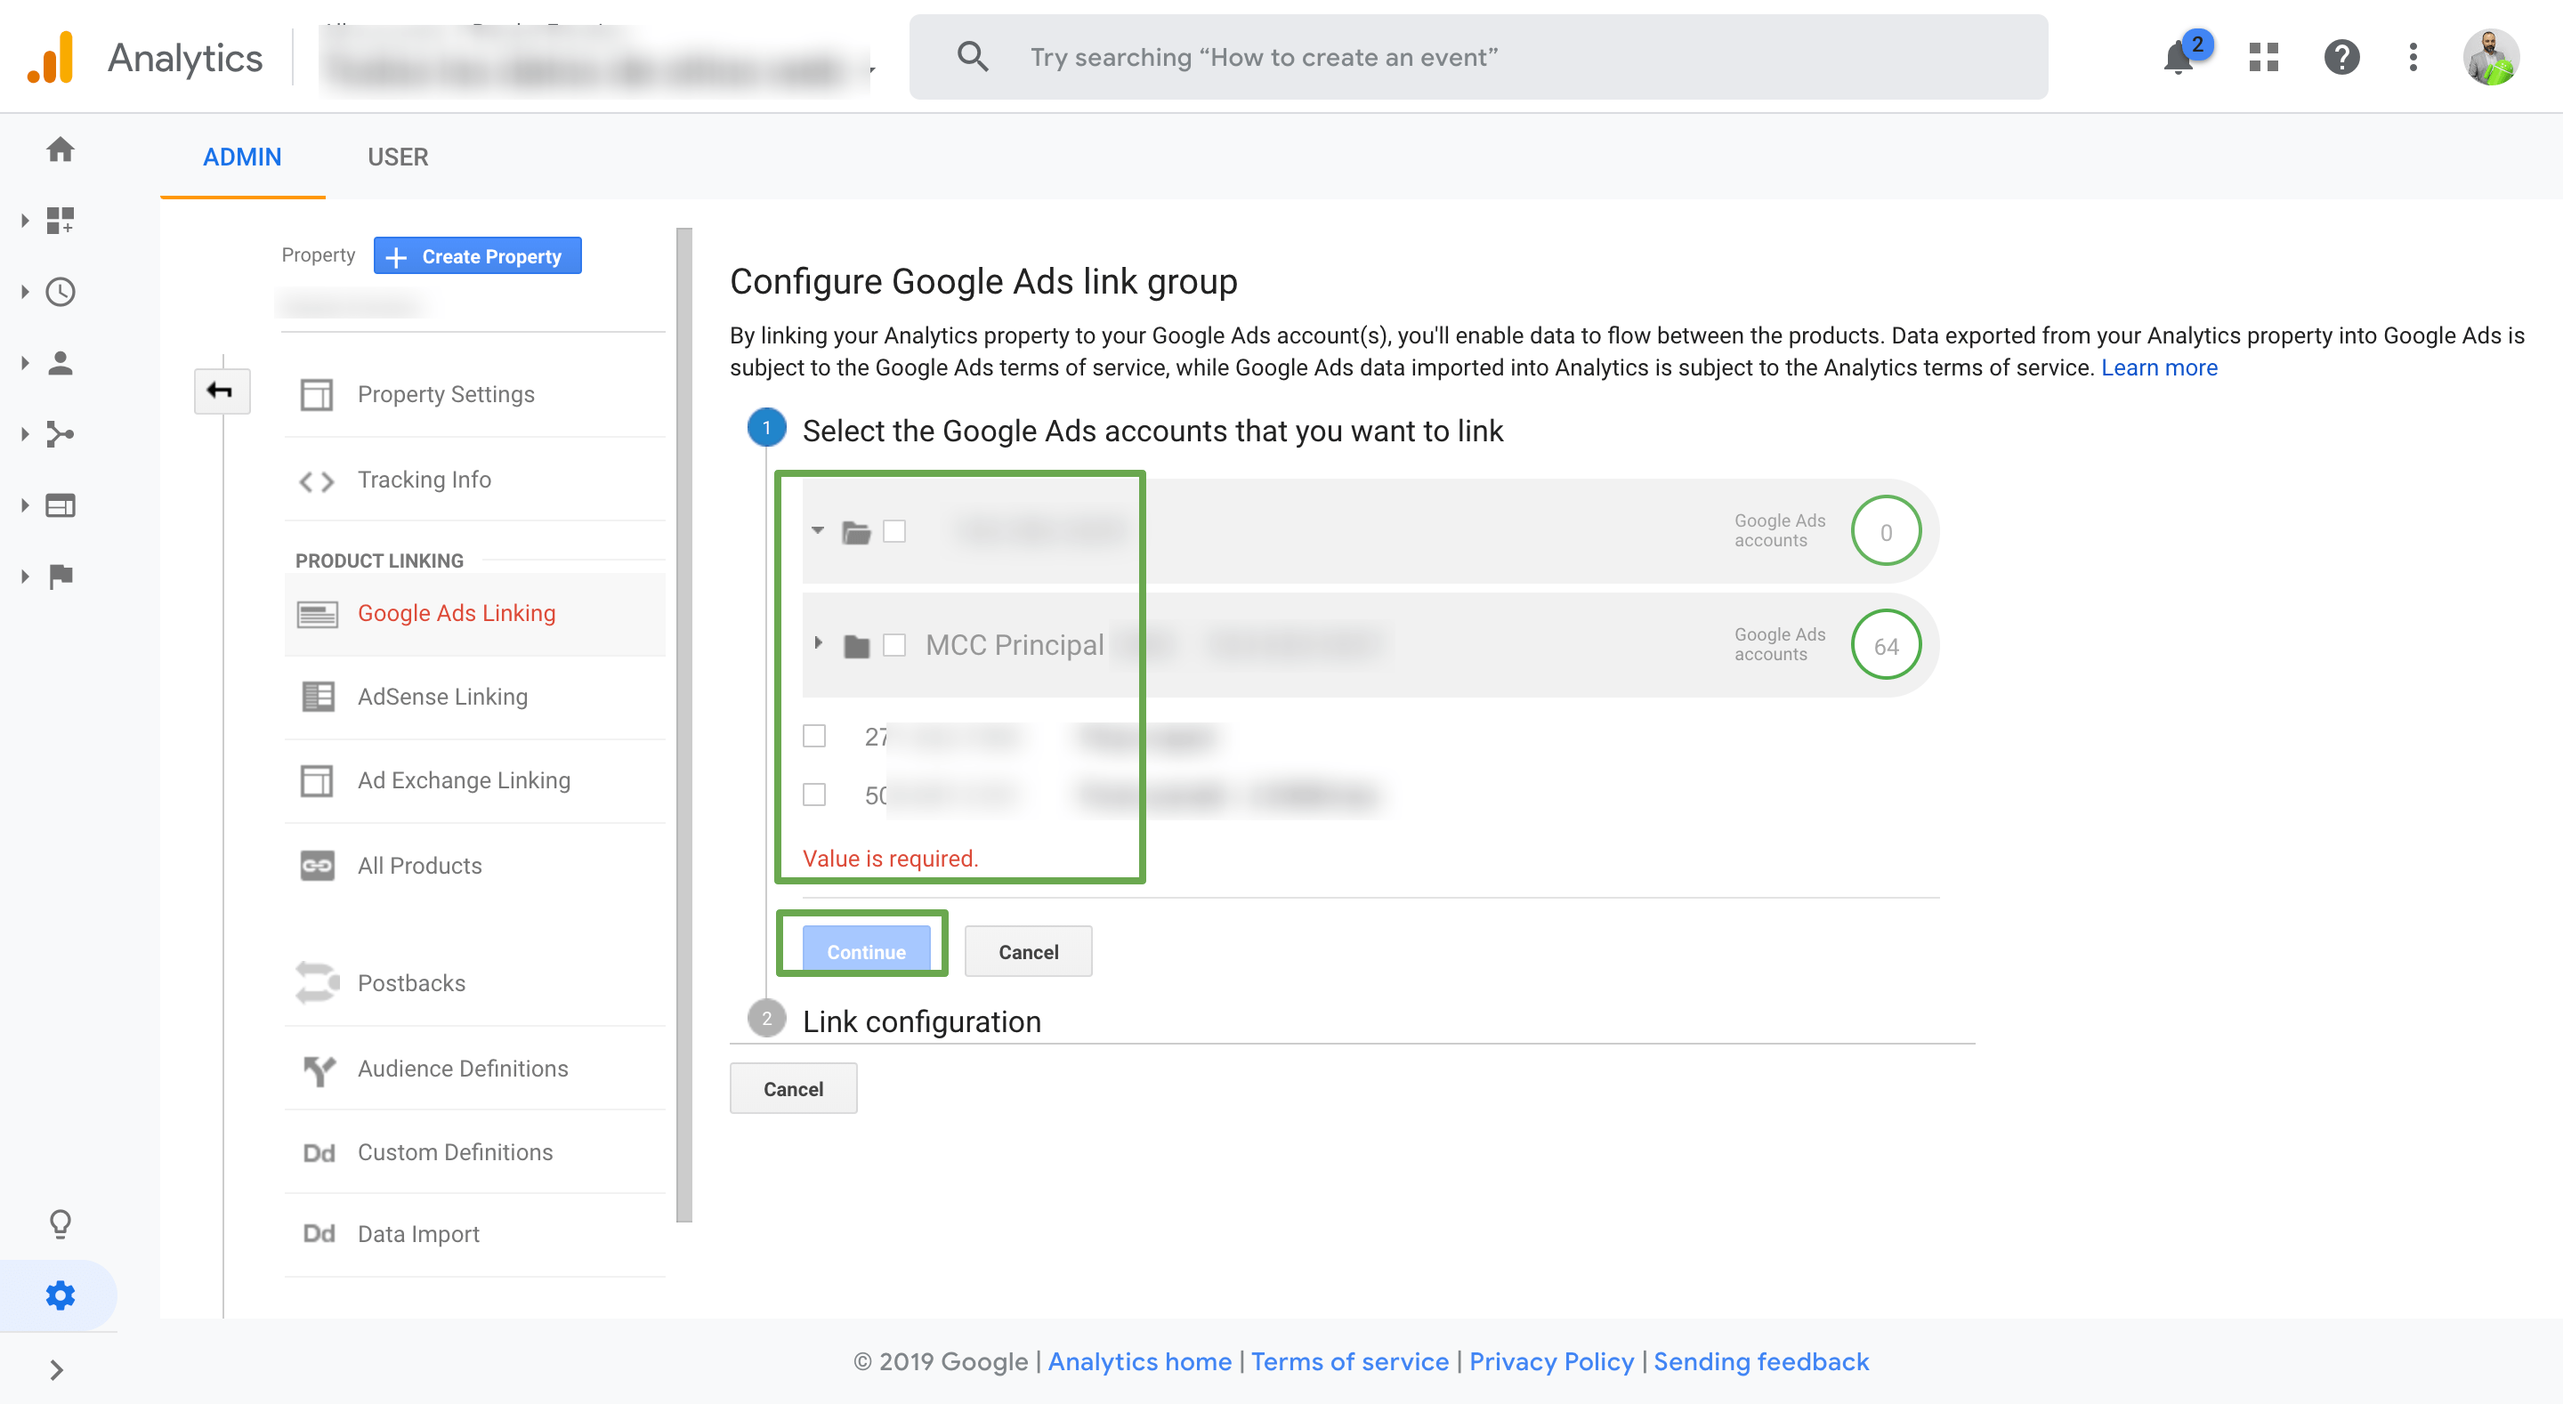Switch to the ADMIN tab
Image resolution: width=2563 pixels, height=1404 pixels.
(x=242, y=157)
